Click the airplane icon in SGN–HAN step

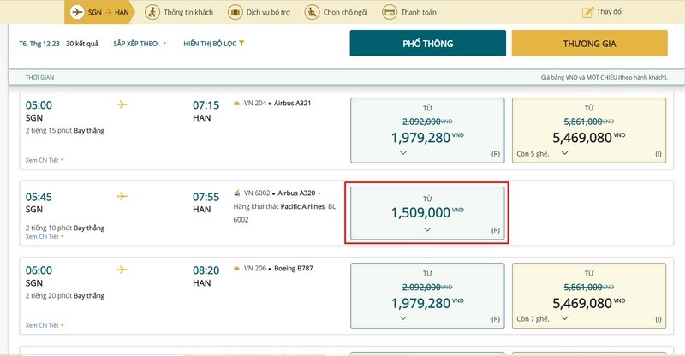[x=77, y=12]
